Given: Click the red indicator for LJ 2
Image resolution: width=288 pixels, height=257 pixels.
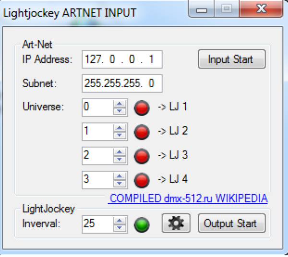Looking at the screenshot, I should 141,131.
